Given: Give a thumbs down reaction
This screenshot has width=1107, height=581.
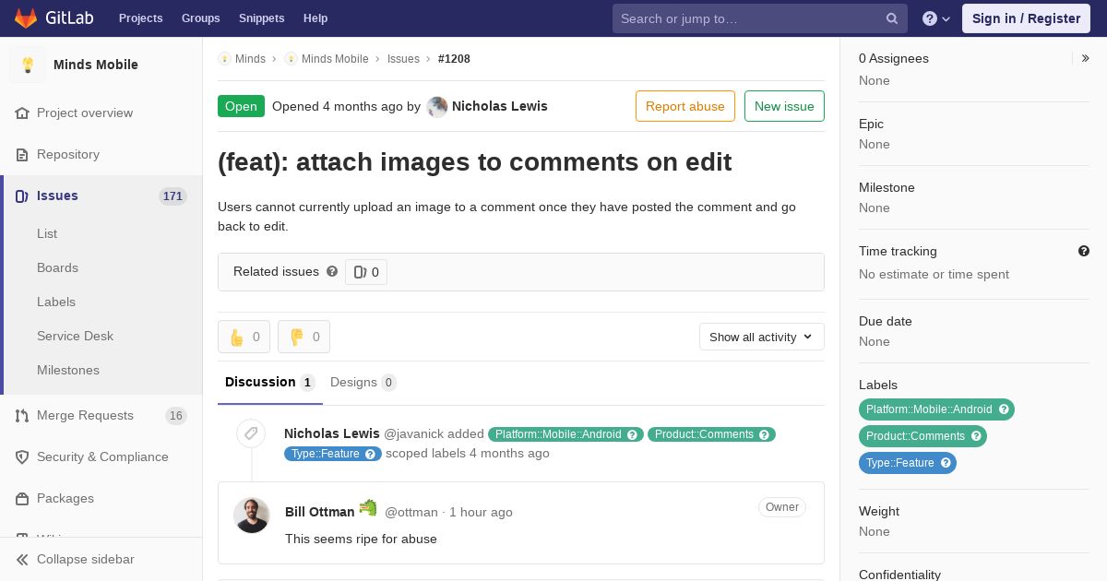Looking at the screenshot, I should pos(304,337).
